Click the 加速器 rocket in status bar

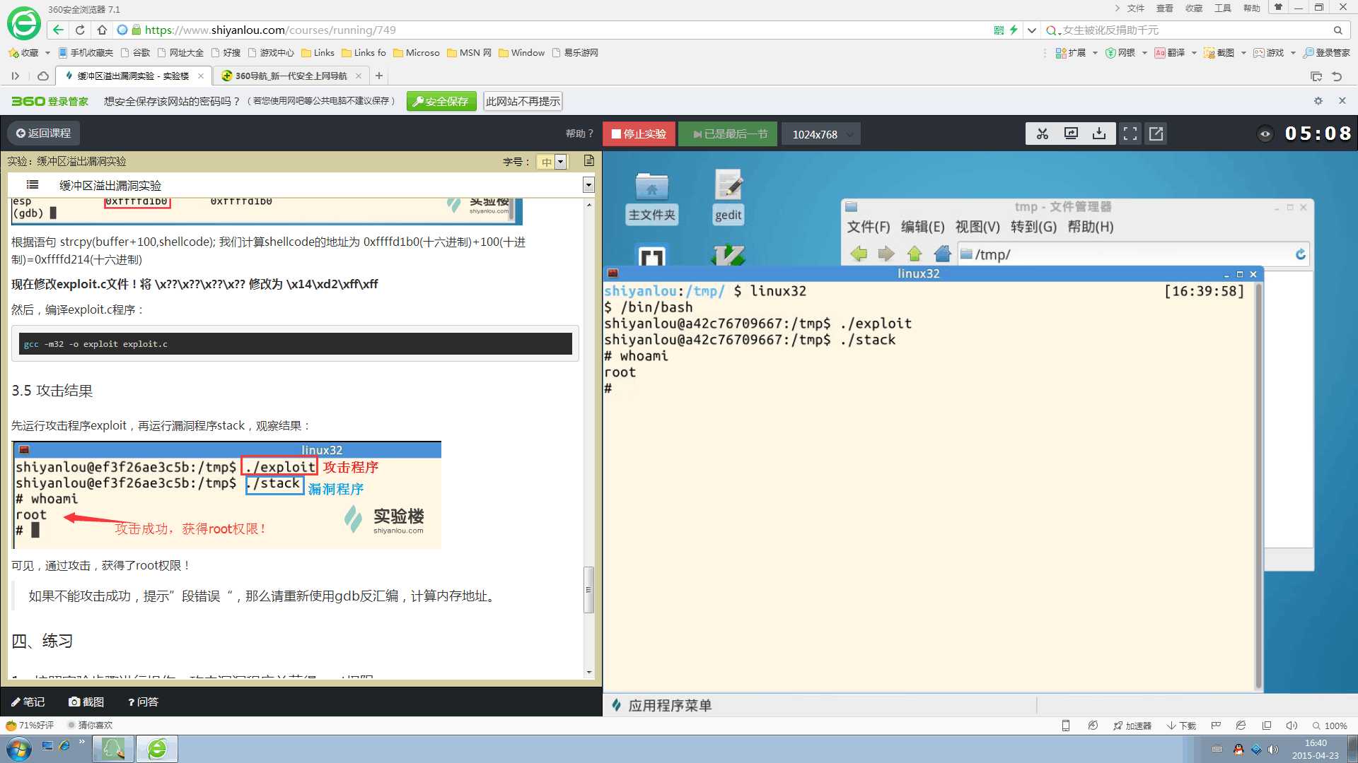(x=1132, y=726)
